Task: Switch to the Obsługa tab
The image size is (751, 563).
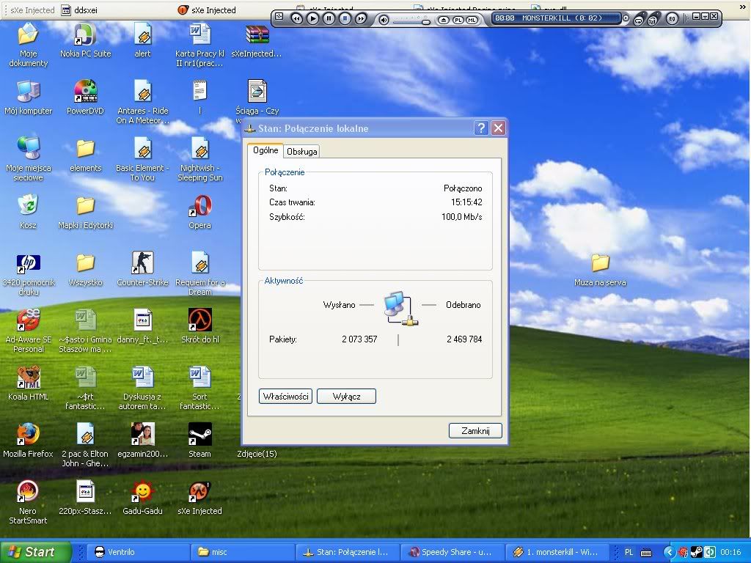Action: coord(301,151)
